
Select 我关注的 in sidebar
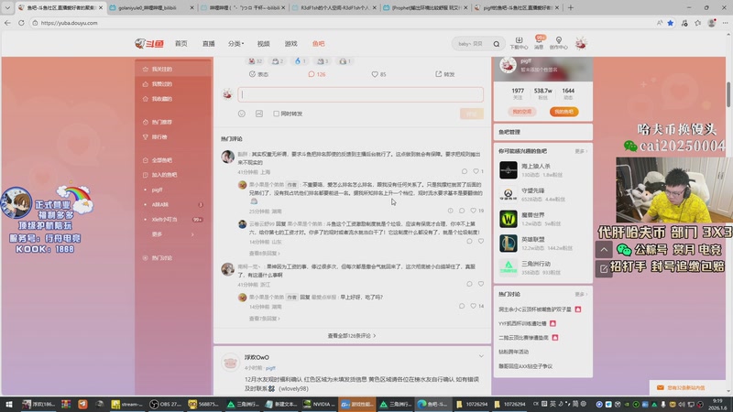point(173,70)
